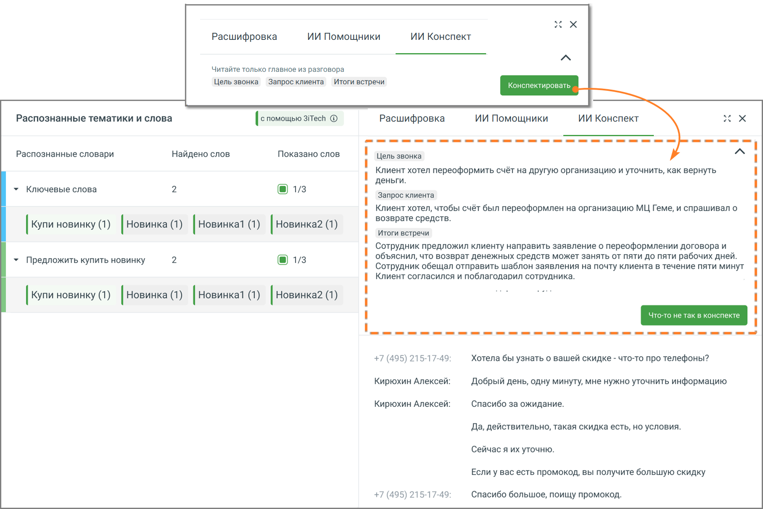Collapse the Предложить купить новинку row
This screenshot has height=509, width=763.
point(16,260)
